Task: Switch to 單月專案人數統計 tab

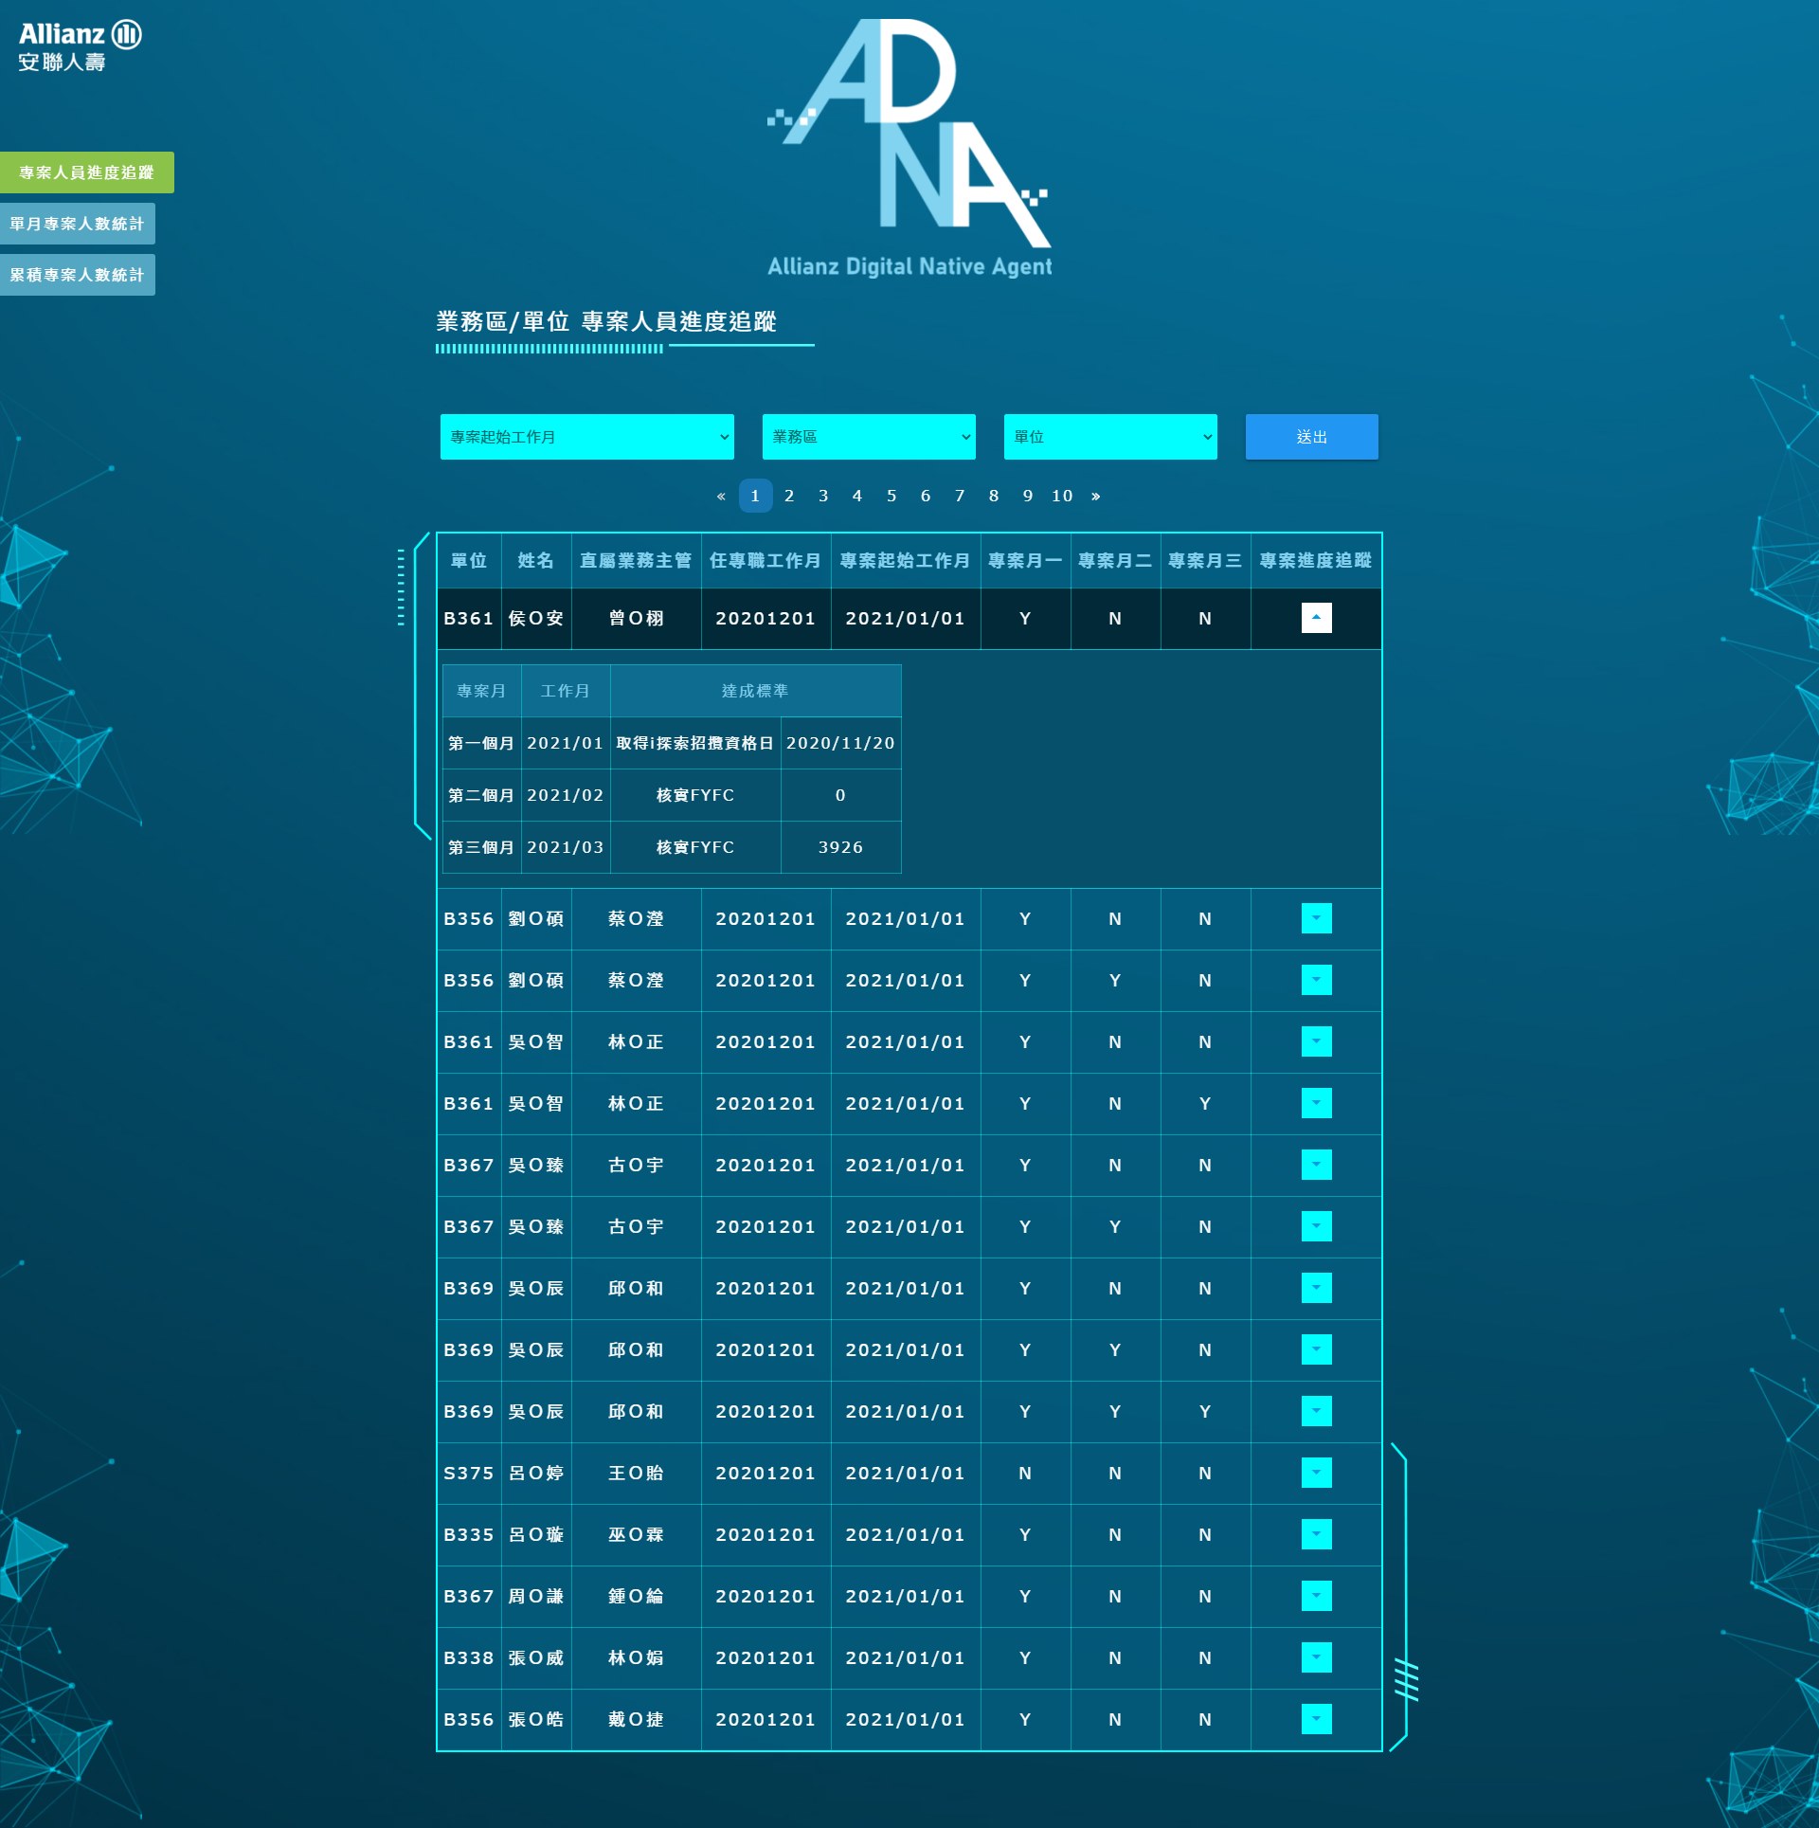Action: [x=77, y=224]
